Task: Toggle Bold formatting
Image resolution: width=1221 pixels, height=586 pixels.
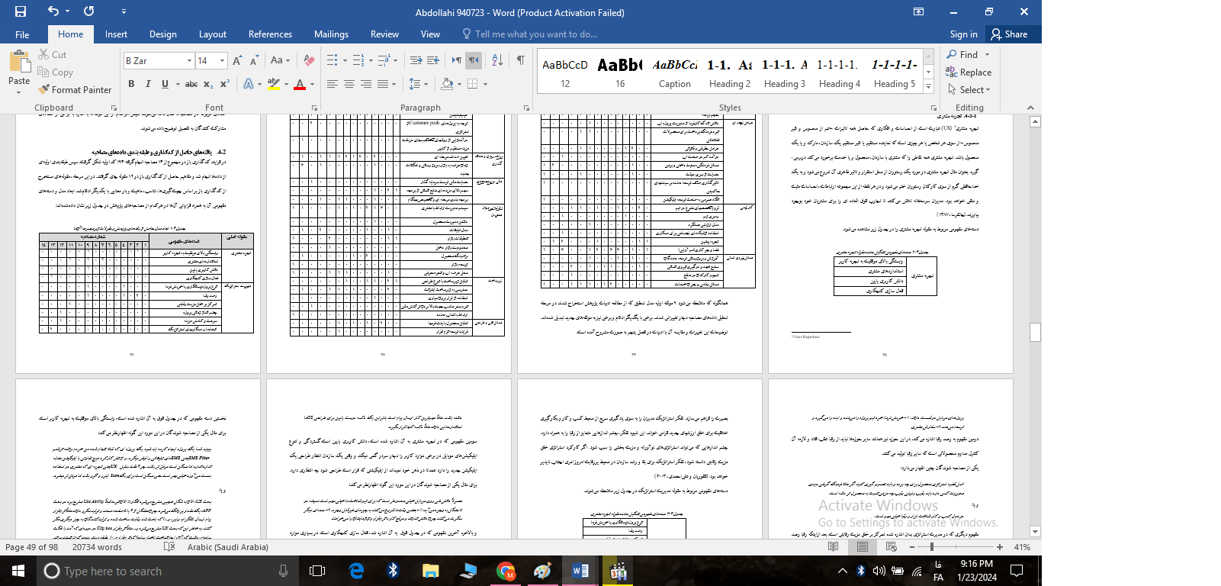Action: pyautogui.click(x=131, y=84)
